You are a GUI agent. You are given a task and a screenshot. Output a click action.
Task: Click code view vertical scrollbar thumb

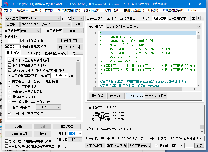tap(198, 37)
